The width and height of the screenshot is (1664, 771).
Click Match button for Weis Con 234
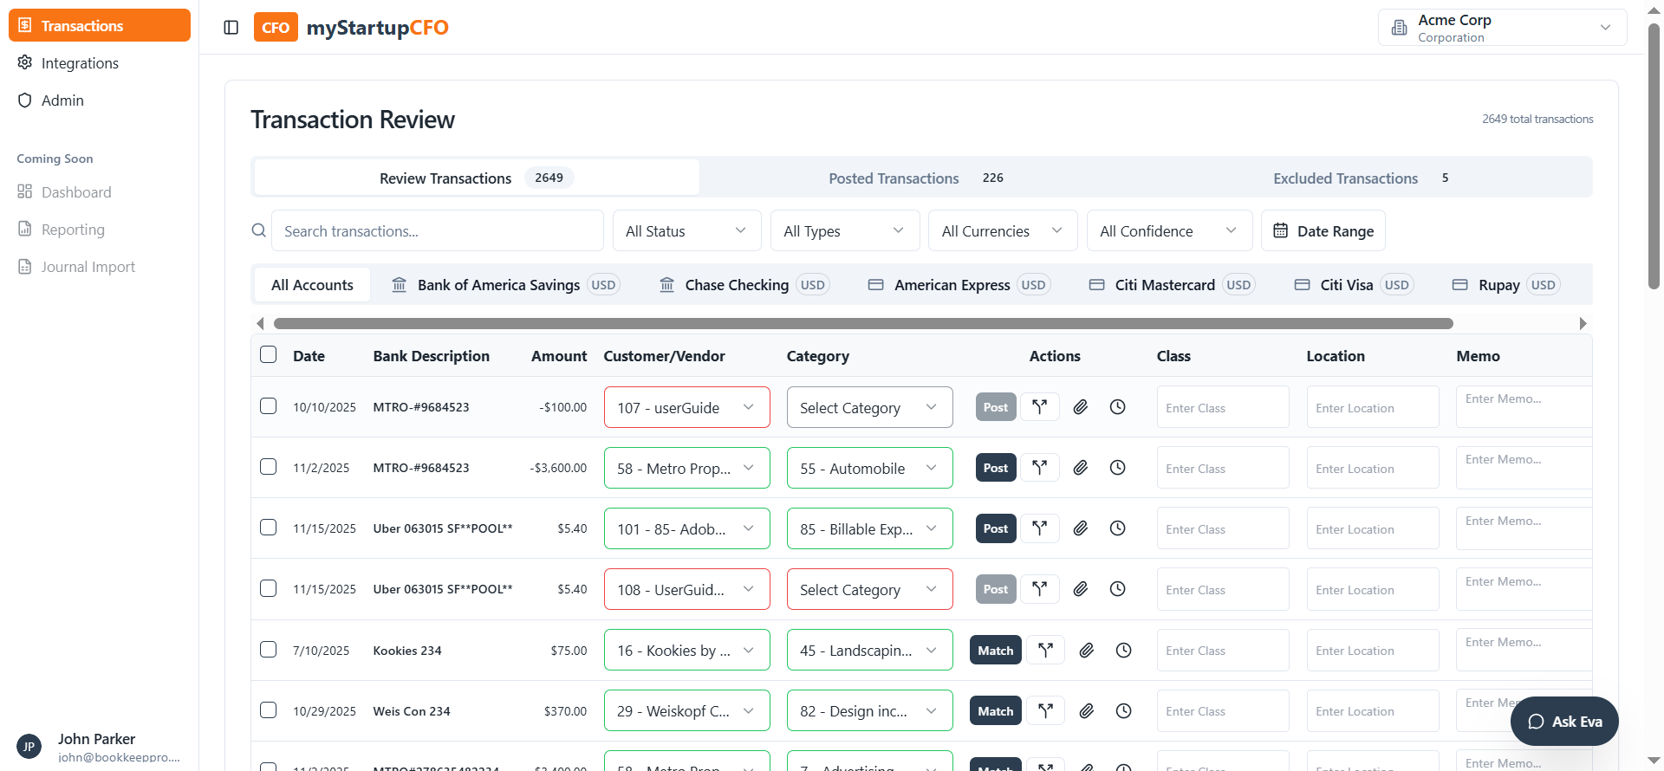(995, 711)
